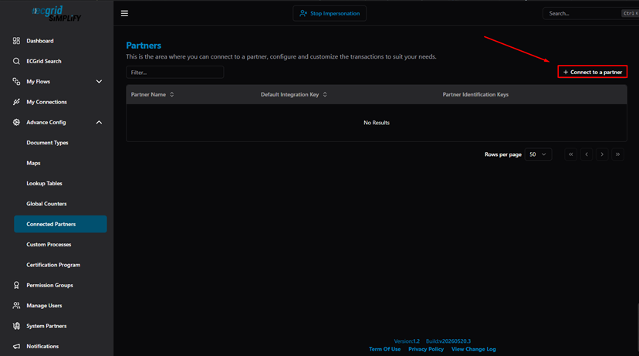Click the partners Filter input field
Image resolution: width=639 pixels, height=356 pixels.
point(175,73)
